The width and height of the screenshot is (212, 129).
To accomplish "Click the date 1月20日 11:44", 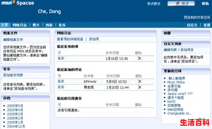I will [117, 87].
